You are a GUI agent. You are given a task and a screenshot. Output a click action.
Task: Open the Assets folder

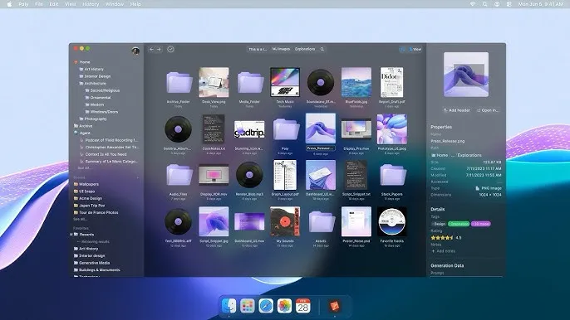[321, 221]
